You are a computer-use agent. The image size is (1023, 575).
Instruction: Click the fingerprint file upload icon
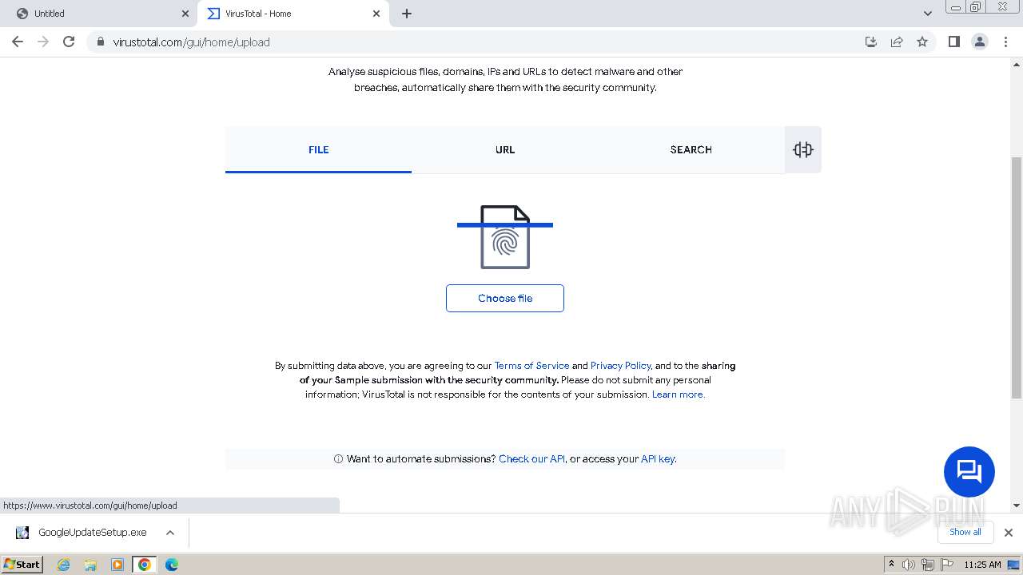click(x=505, y=237)
